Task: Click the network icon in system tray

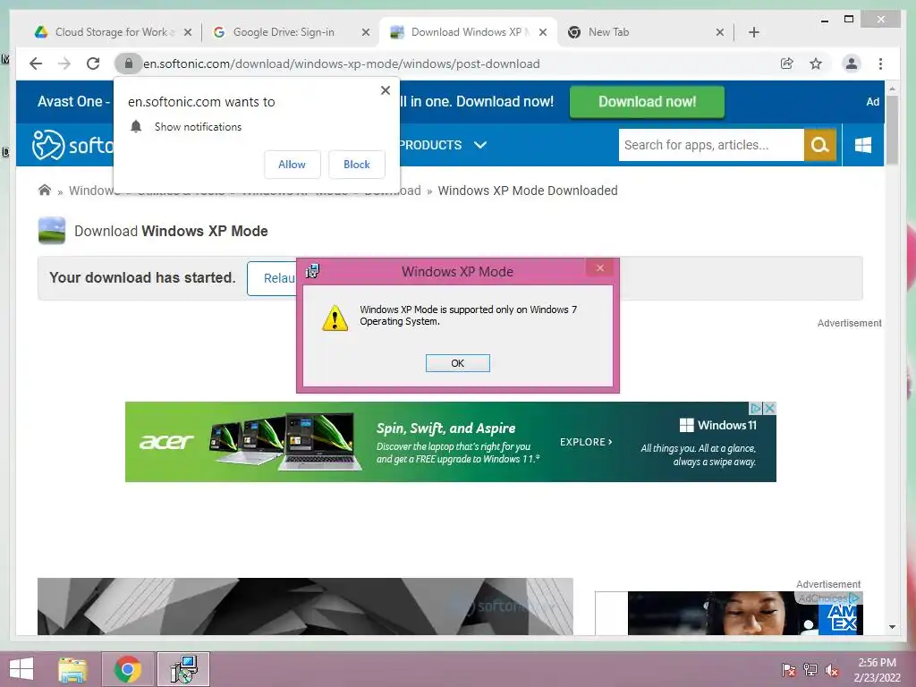Action: (810, 670)
